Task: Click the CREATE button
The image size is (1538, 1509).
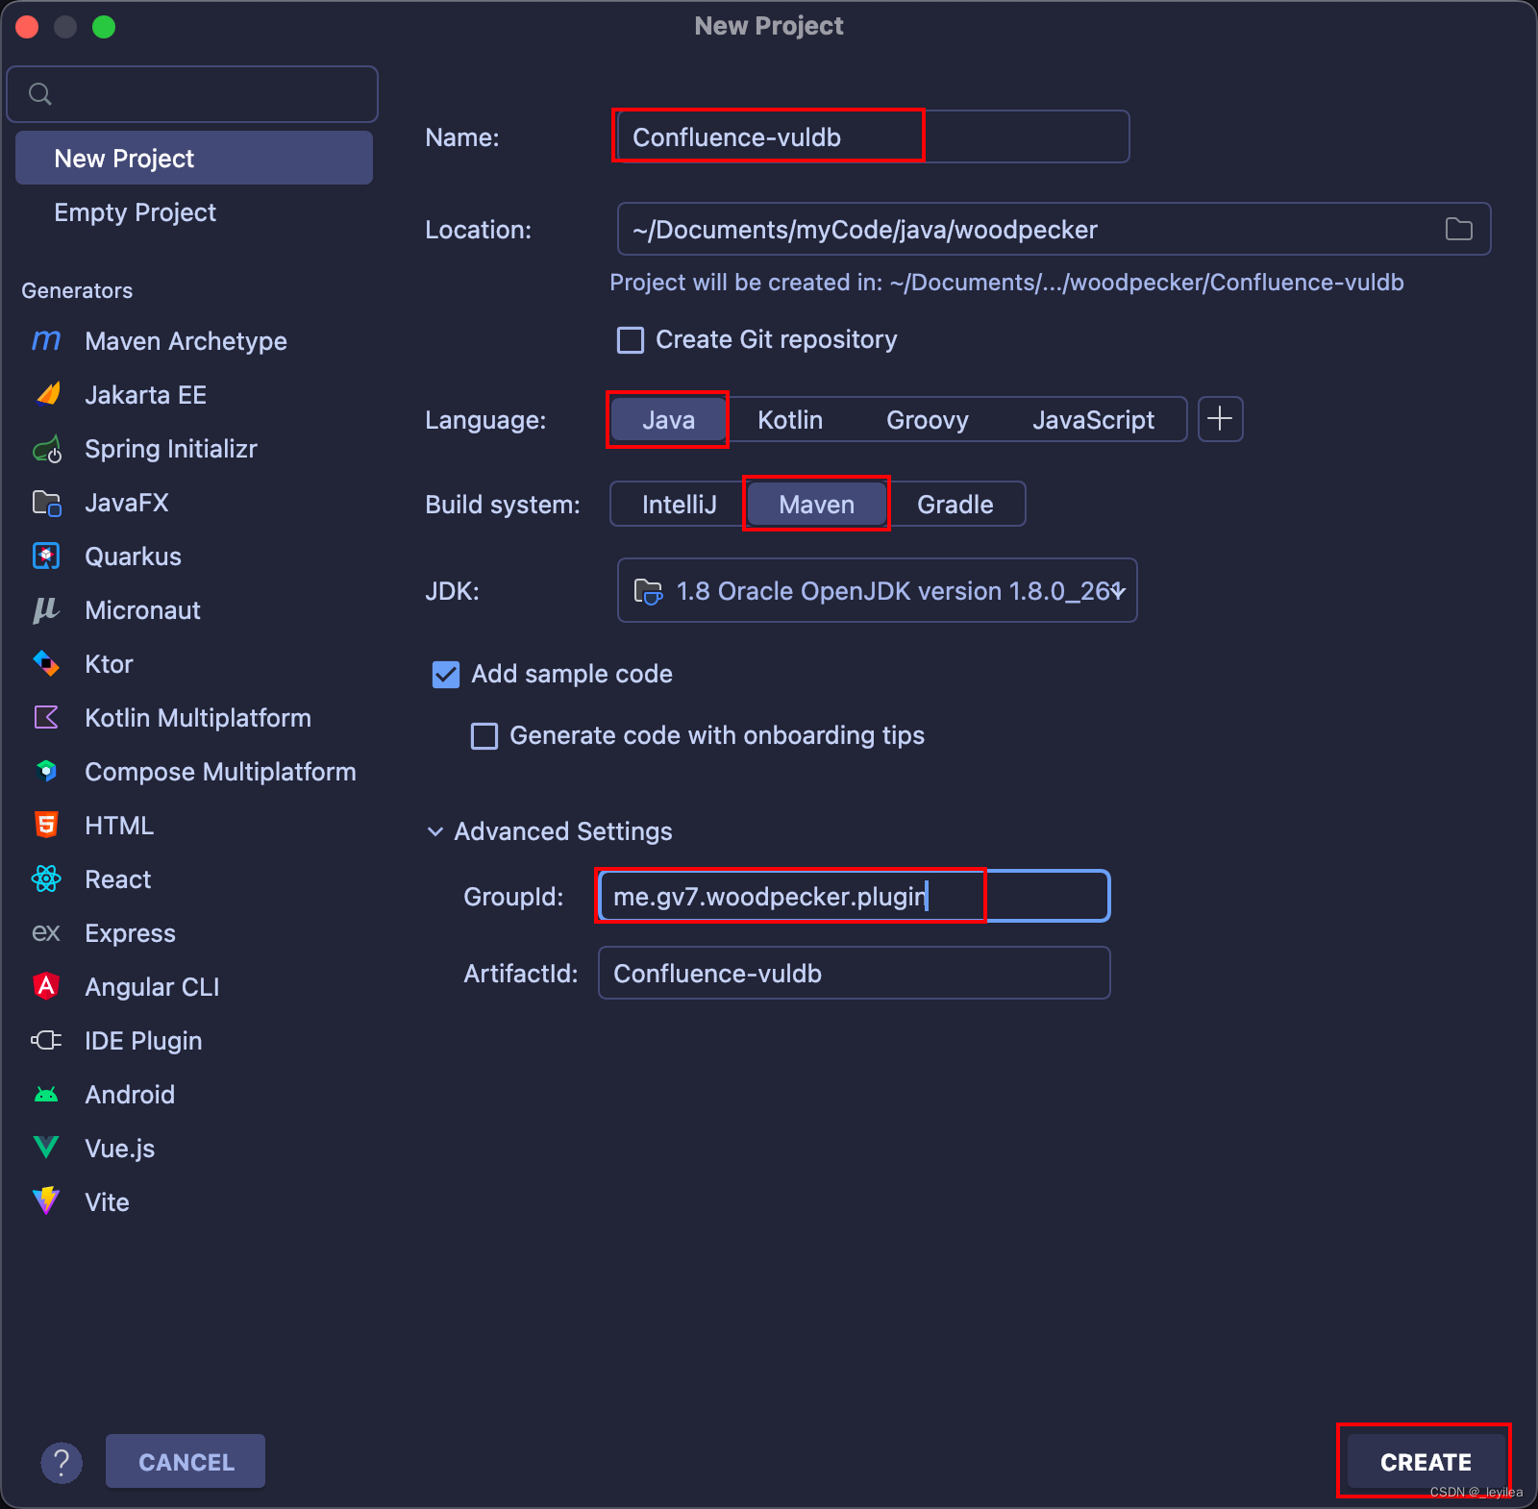Action: [x=1425, y=1461]
